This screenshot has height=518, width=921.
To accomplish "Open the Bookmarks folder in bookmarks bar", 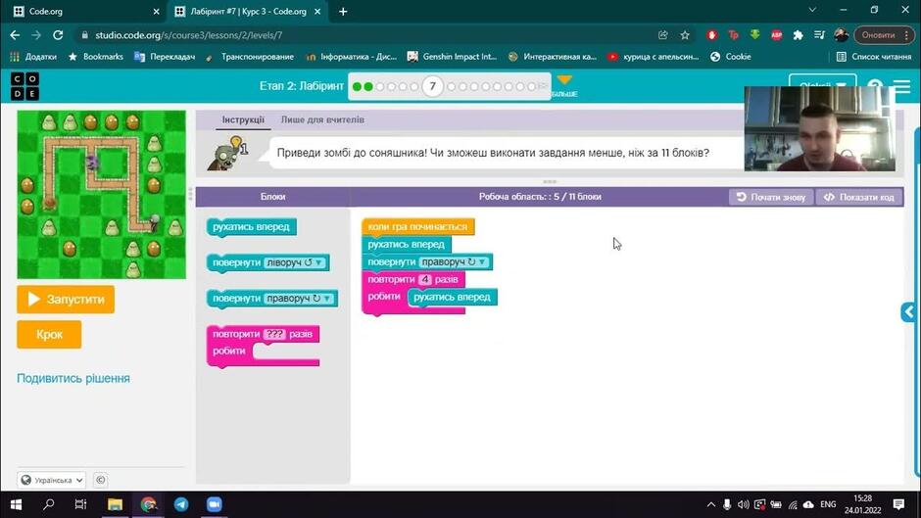I will pyautogui.click(x=96, y=57).
